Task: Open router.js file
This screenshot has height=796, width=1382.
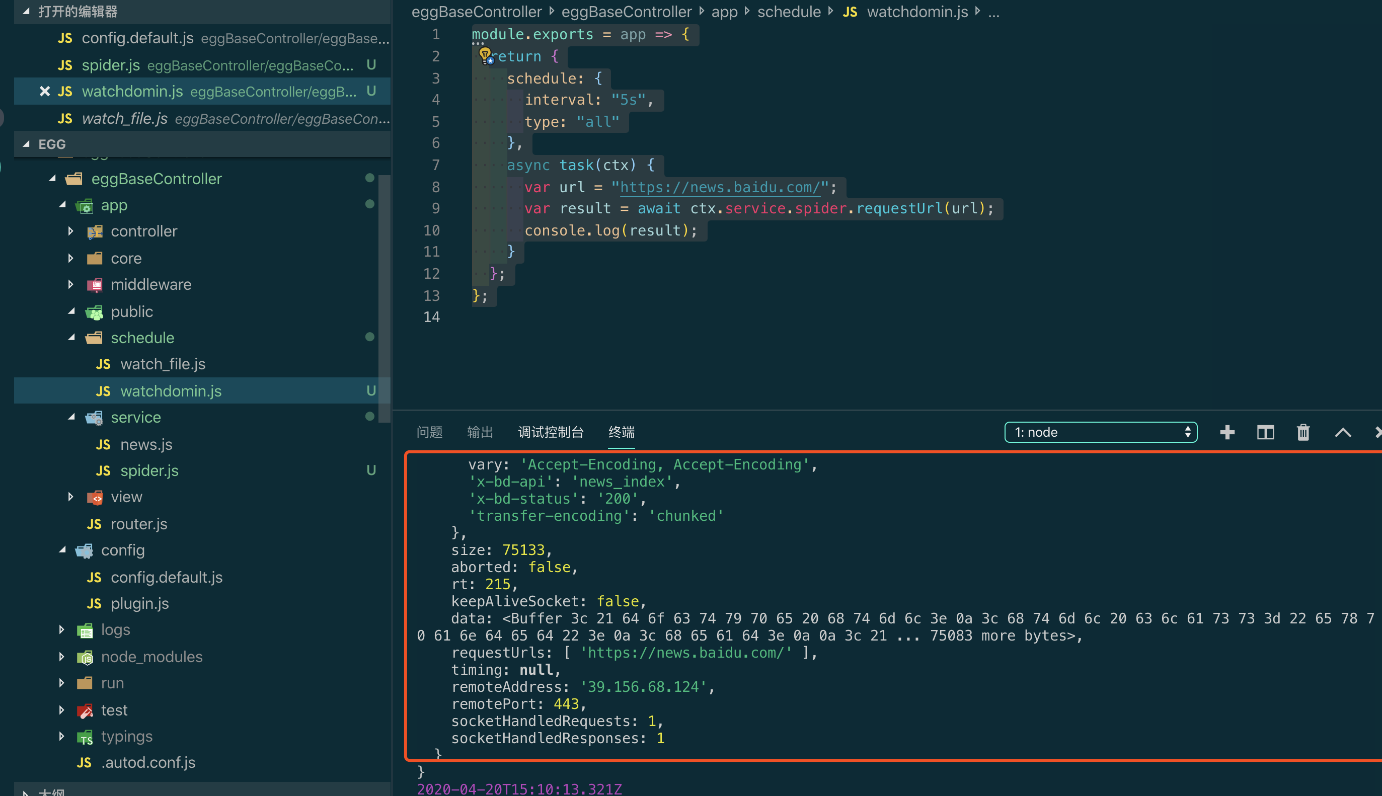Action: point(139,524)
